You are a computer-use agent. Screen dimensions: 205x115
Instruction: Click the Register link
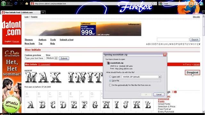click(34, 17)
